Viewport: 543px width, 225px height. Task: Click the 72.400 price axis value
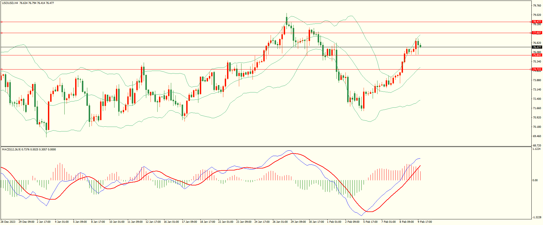537,99
